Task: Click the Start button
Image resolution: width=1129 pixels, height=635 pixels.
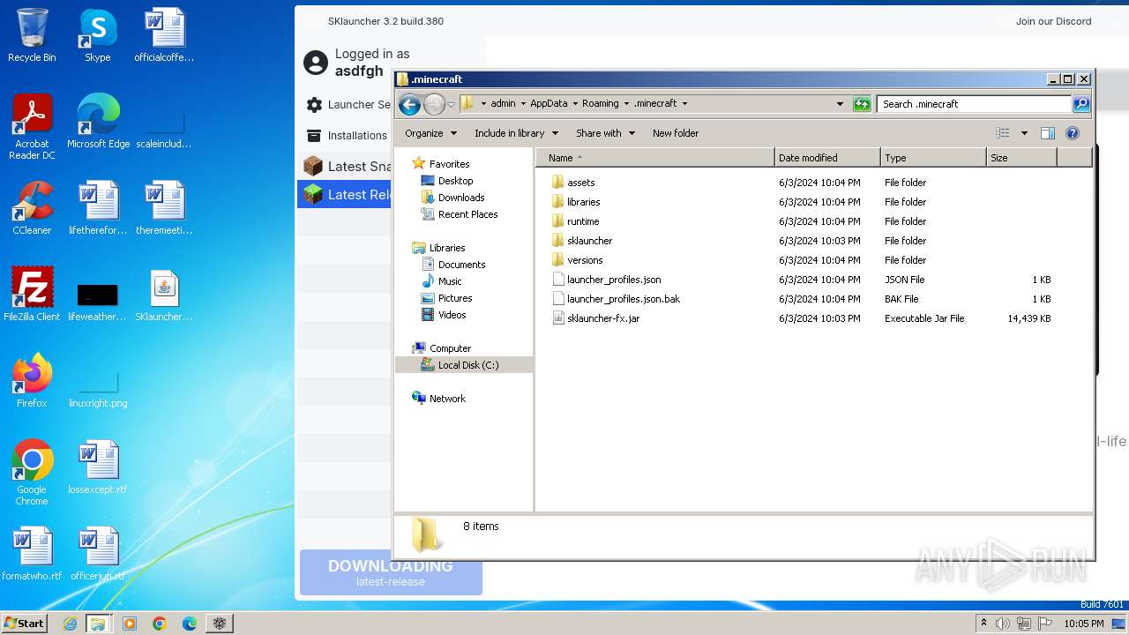Action: pyautogui.click(x=24, y=624)
